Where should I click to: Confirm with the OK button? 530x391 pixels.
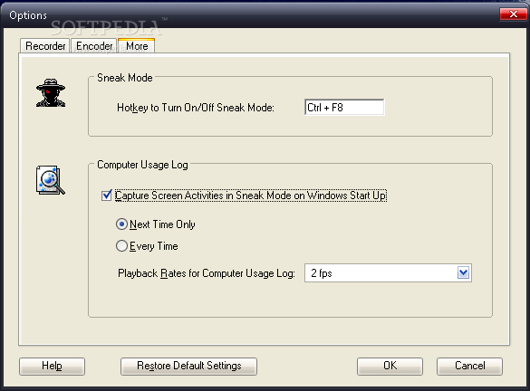click(x=390, y=366)
